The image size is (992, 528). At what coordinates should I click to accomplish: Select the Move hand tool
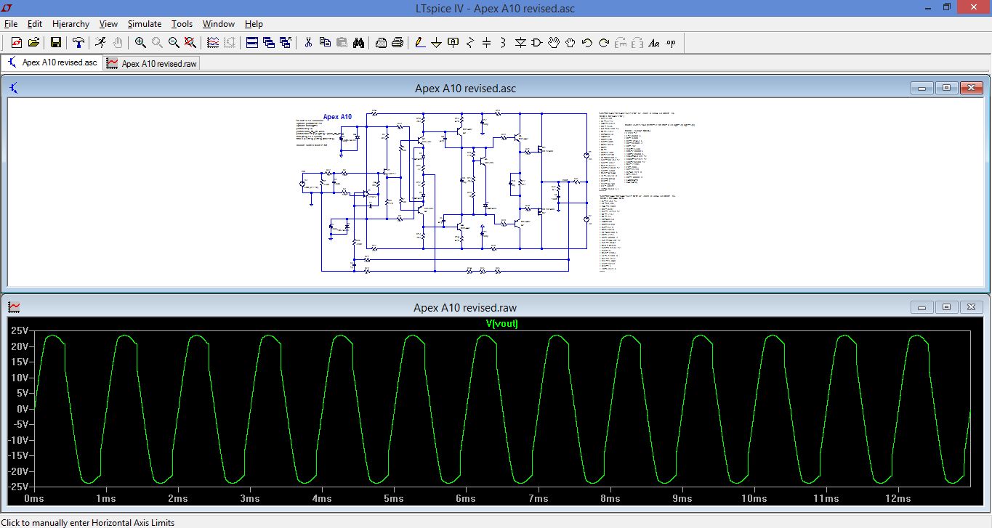[554, 43]
